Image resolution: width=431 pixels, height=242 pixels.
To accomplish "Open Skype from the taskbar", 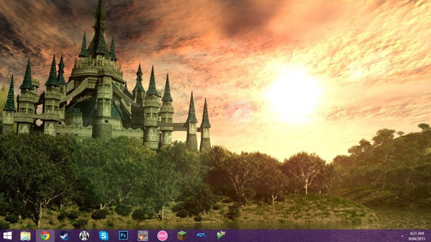I will tap(104, 236).
